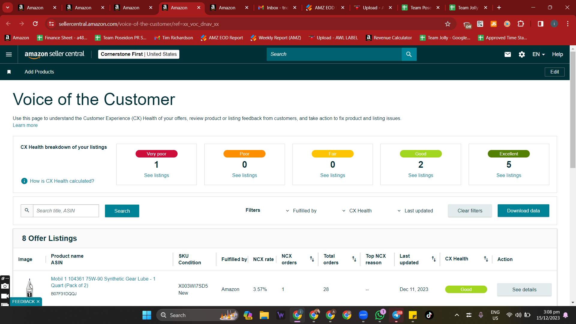Open the QR code extension icon
Viewport: 576px width, 324px height.
pyautogui.click(x=480, y=24)
